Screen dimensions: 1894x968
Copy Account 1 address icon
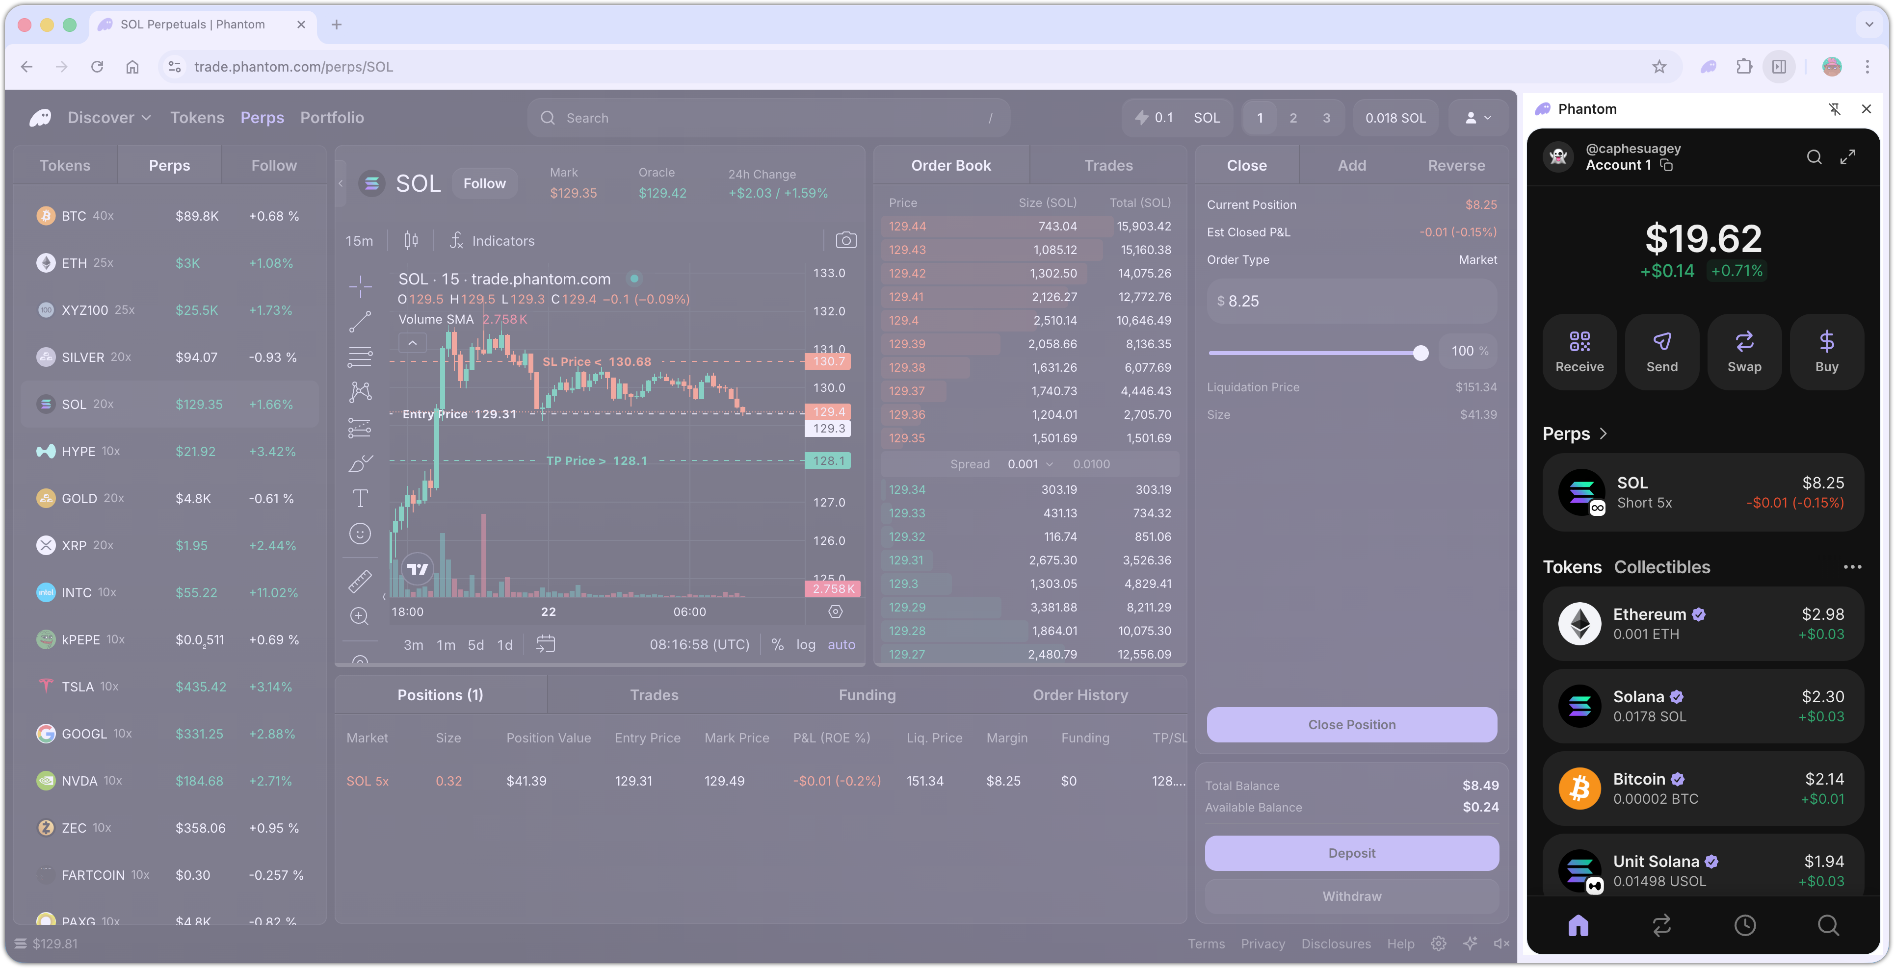[x=1667, y=165]
